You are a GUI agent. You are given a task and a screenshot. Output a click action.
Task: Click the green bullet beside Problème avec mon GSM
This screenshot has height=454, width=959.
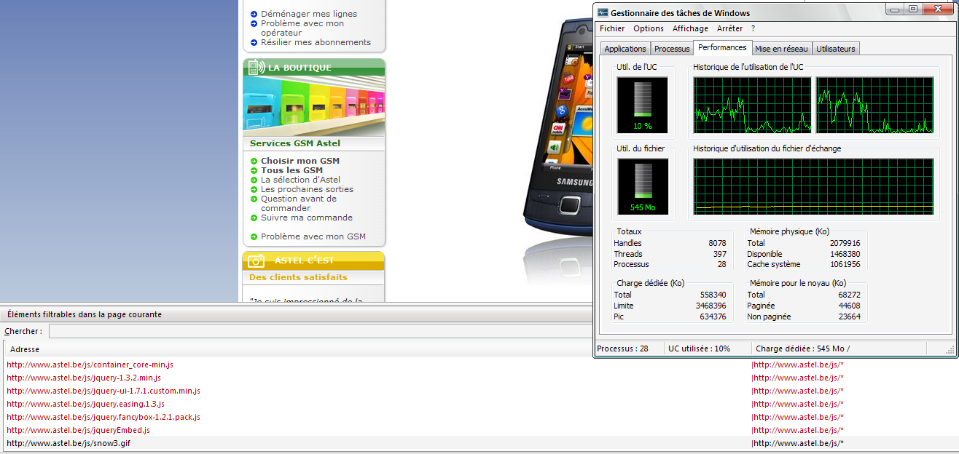254,236
